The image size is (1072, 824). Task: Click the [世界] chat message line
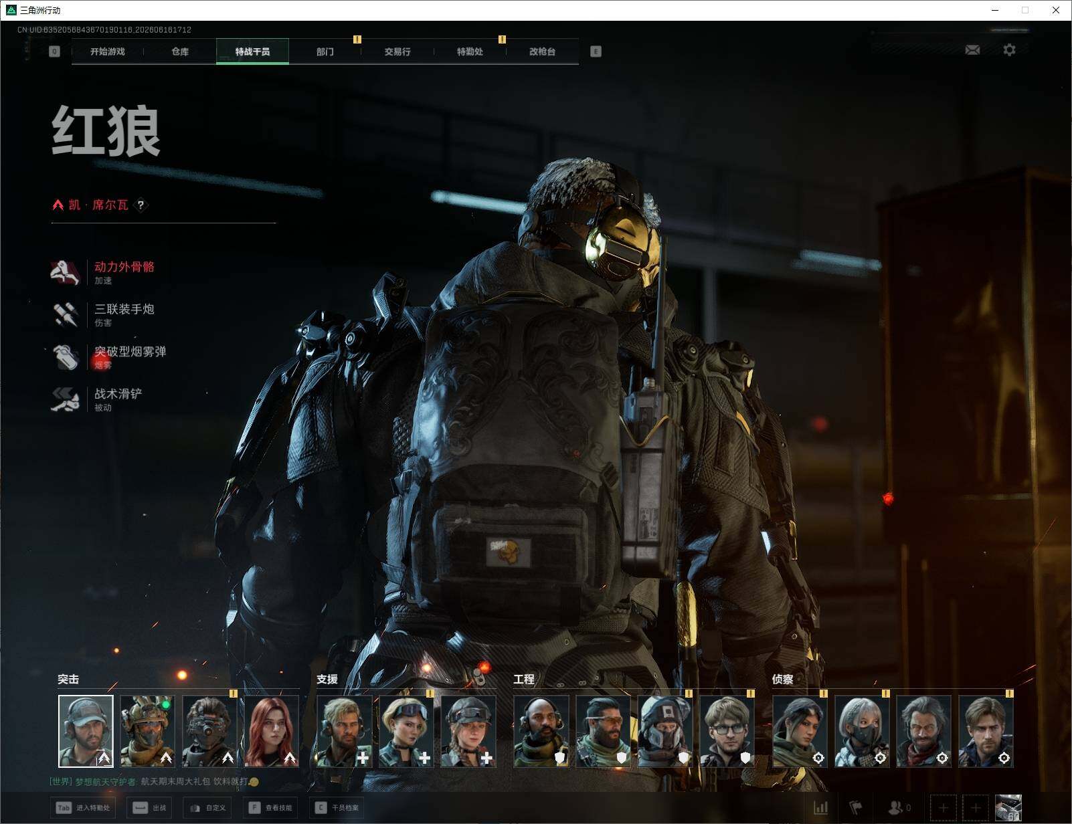(154, 781)
